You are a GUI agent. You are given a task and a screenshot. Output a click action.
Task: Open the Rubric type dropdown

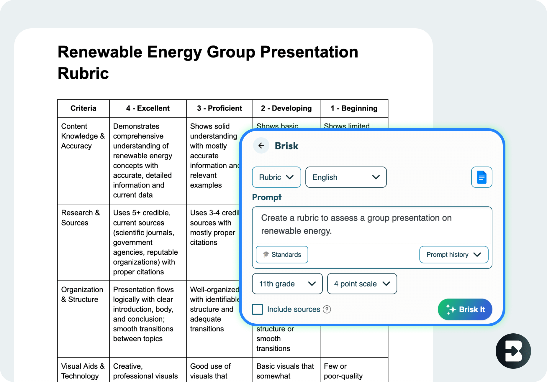[x=276, y=177]
